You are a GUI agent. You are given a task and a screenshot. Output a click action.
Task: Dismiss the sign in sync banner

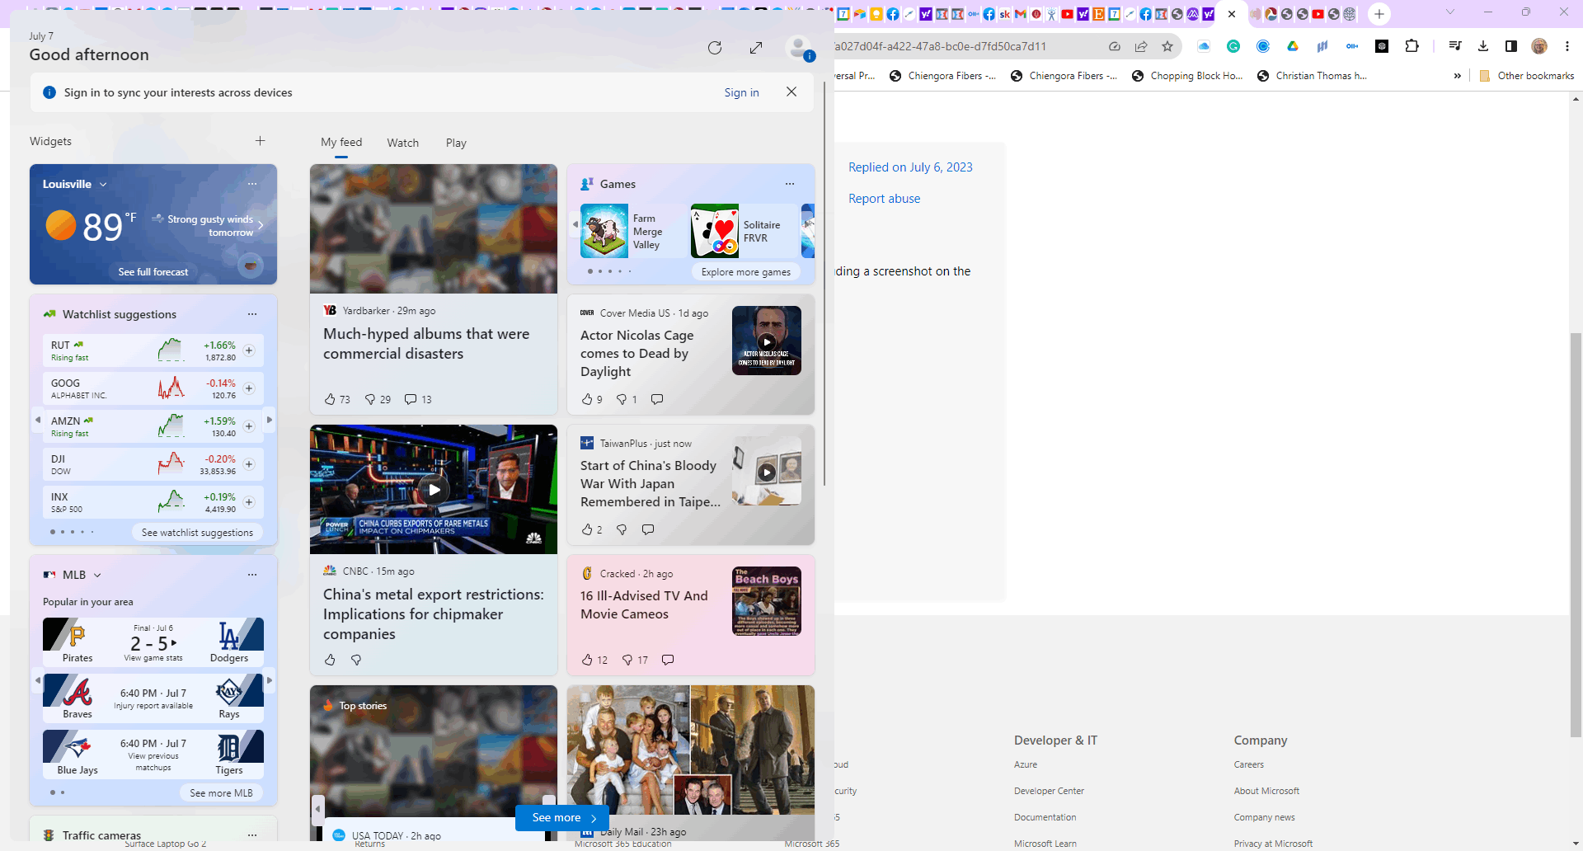[x=791, y=92]
